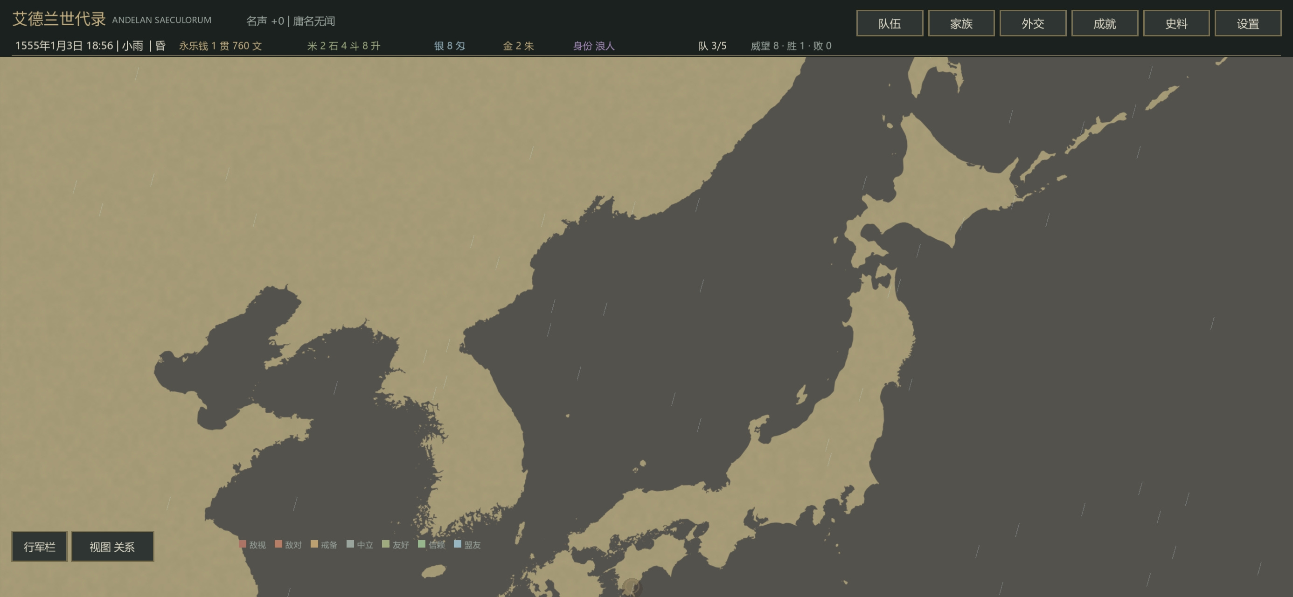Click the 小雨 weather indicator
1293x597 pixels.
coord(132,46)
